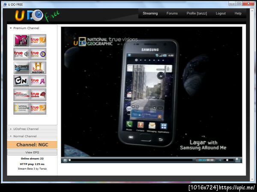This screenshot has width=257, height=192.
Task: Mute the player with speaker icon
Action: tap(220, 160)
